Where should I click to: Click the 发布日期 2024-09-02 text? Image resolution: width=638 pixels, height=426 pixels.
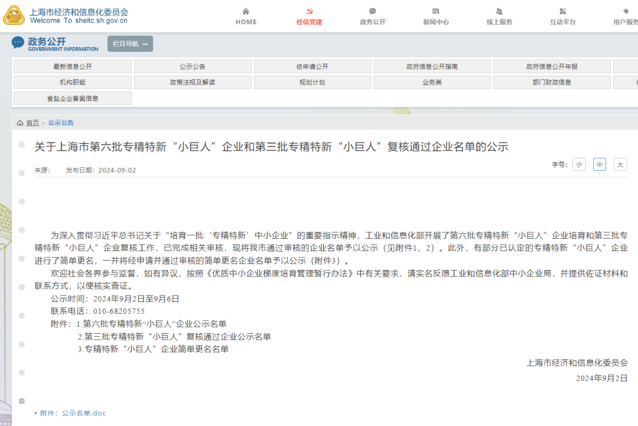tap(101, 170)
